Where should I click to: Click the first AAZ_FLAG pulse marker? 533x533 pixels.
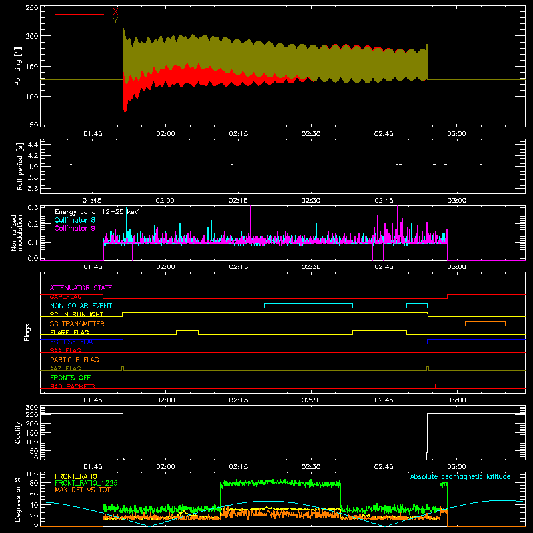click(123, 368)
